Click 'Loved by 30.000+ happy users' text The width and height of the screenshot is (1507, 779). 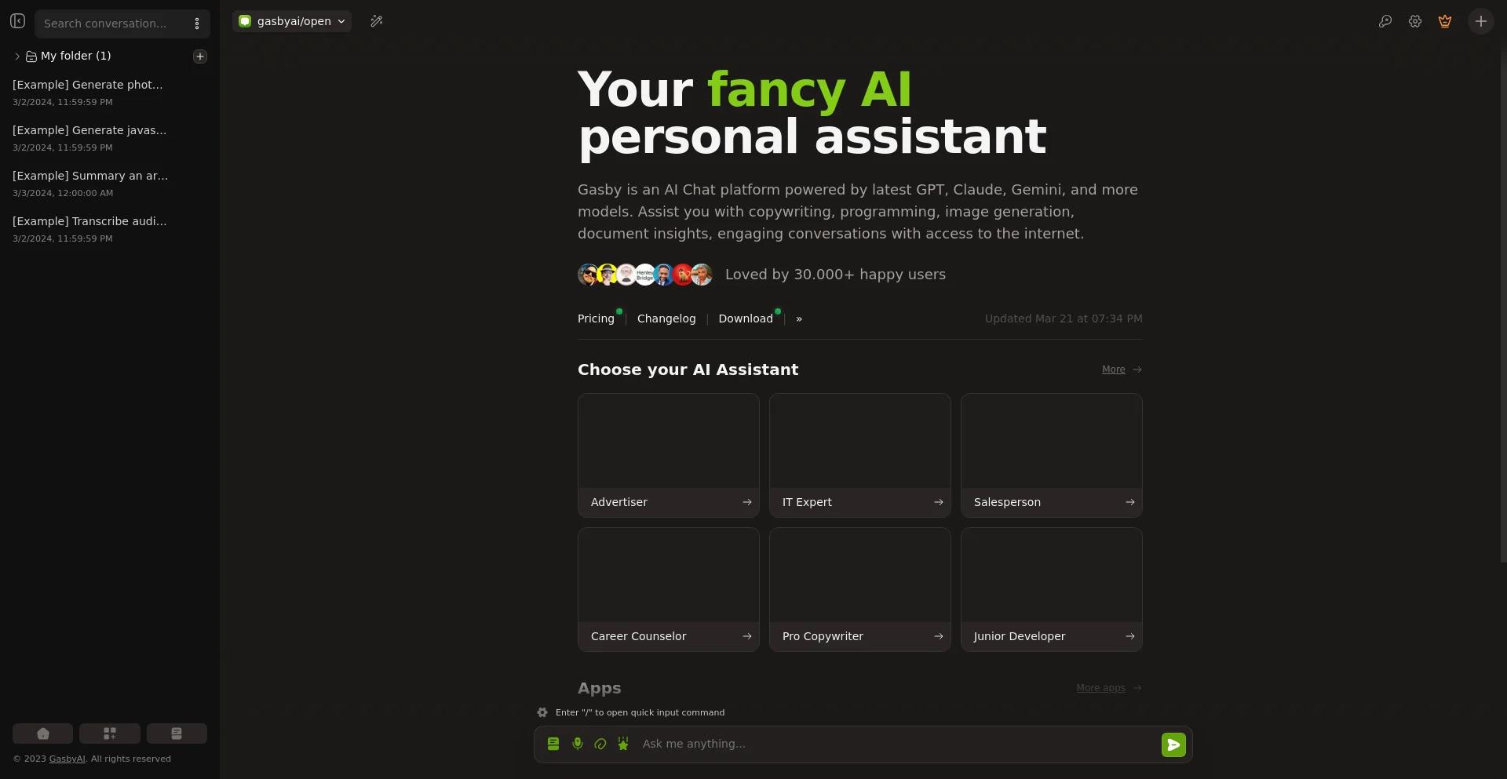point(835,275)
